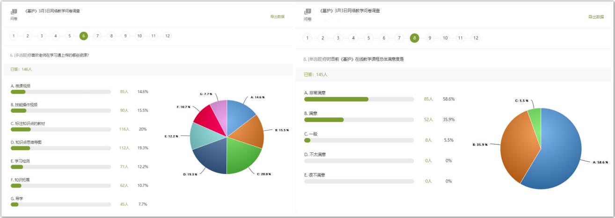Click the progress bar for A. 非常满意
The image size is (615, 218).
click(359, 99)
